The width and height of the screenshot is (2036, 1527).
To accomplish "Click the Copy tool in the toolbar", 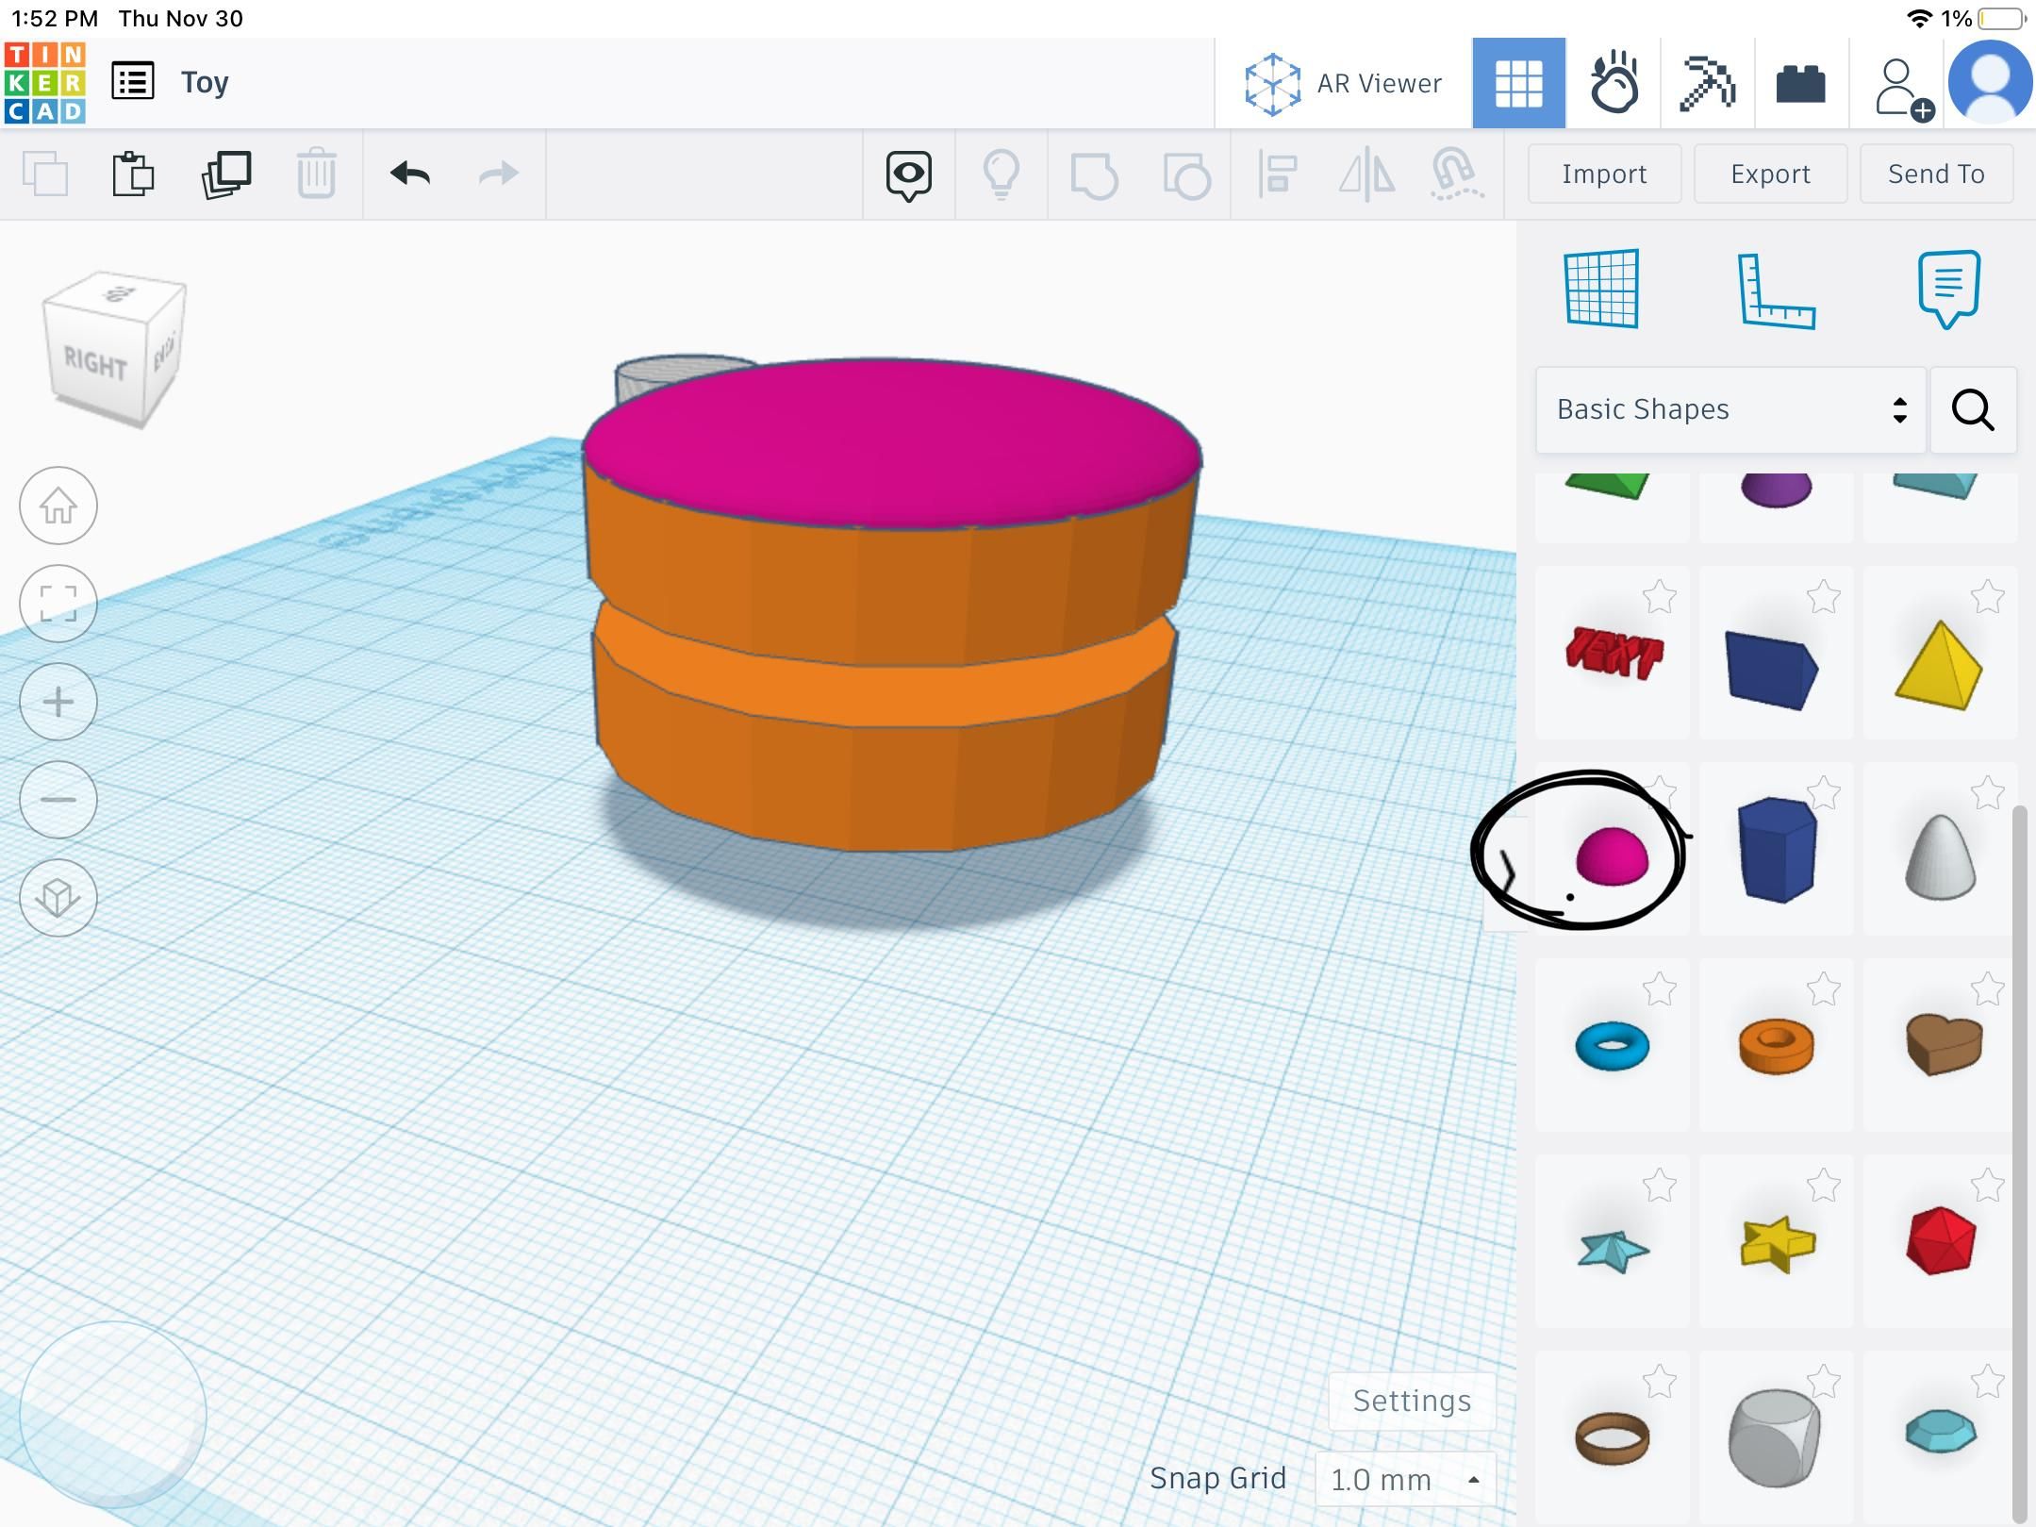I will click(x=45, y=174).
